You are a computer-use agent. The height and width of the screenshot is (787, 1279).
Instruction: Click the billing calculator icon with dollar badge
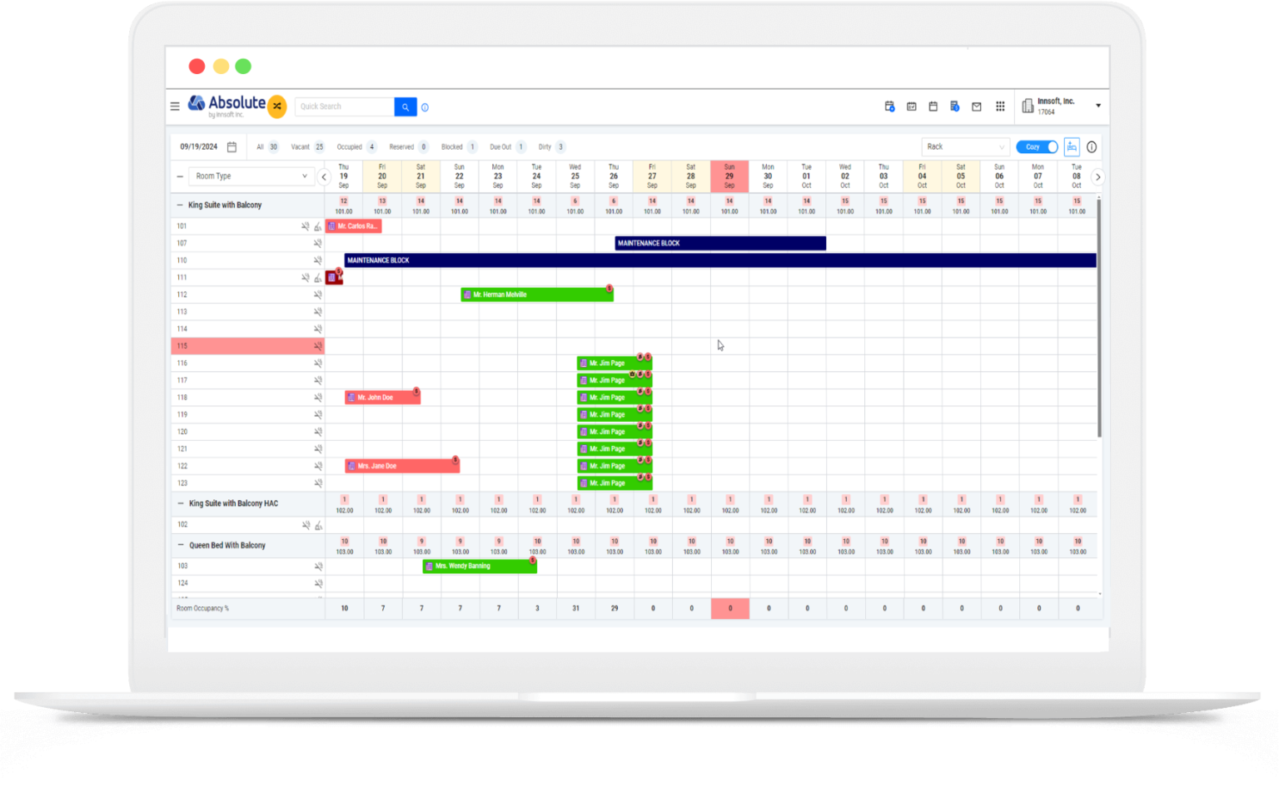pos(956,106)
